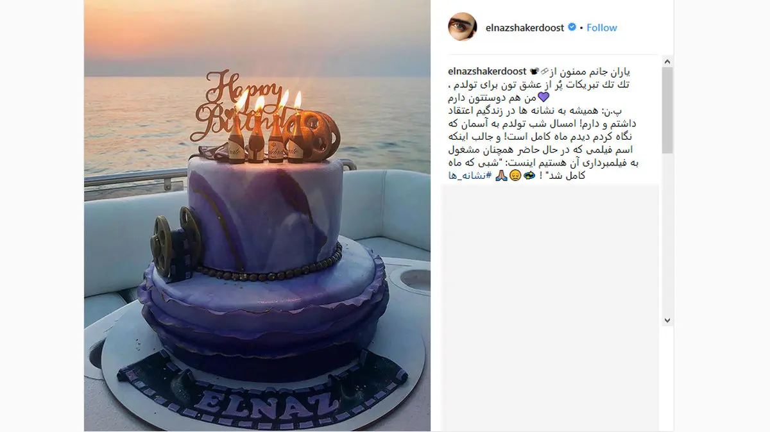The width and height of the screenshot is (770, 432).
Task: Click the paperclip emoji in first caption line
Action: pos(545,71)
